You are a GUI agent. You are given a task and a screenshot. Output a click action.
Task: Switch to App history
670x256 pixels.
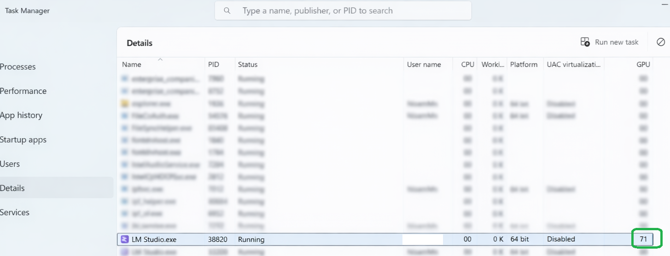21,116
